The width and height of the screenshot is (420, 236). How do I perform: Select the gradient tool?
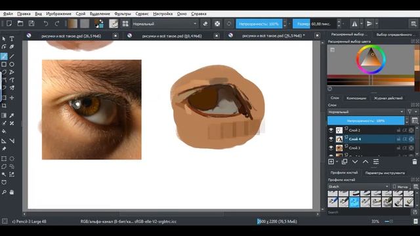coord(4,115)
